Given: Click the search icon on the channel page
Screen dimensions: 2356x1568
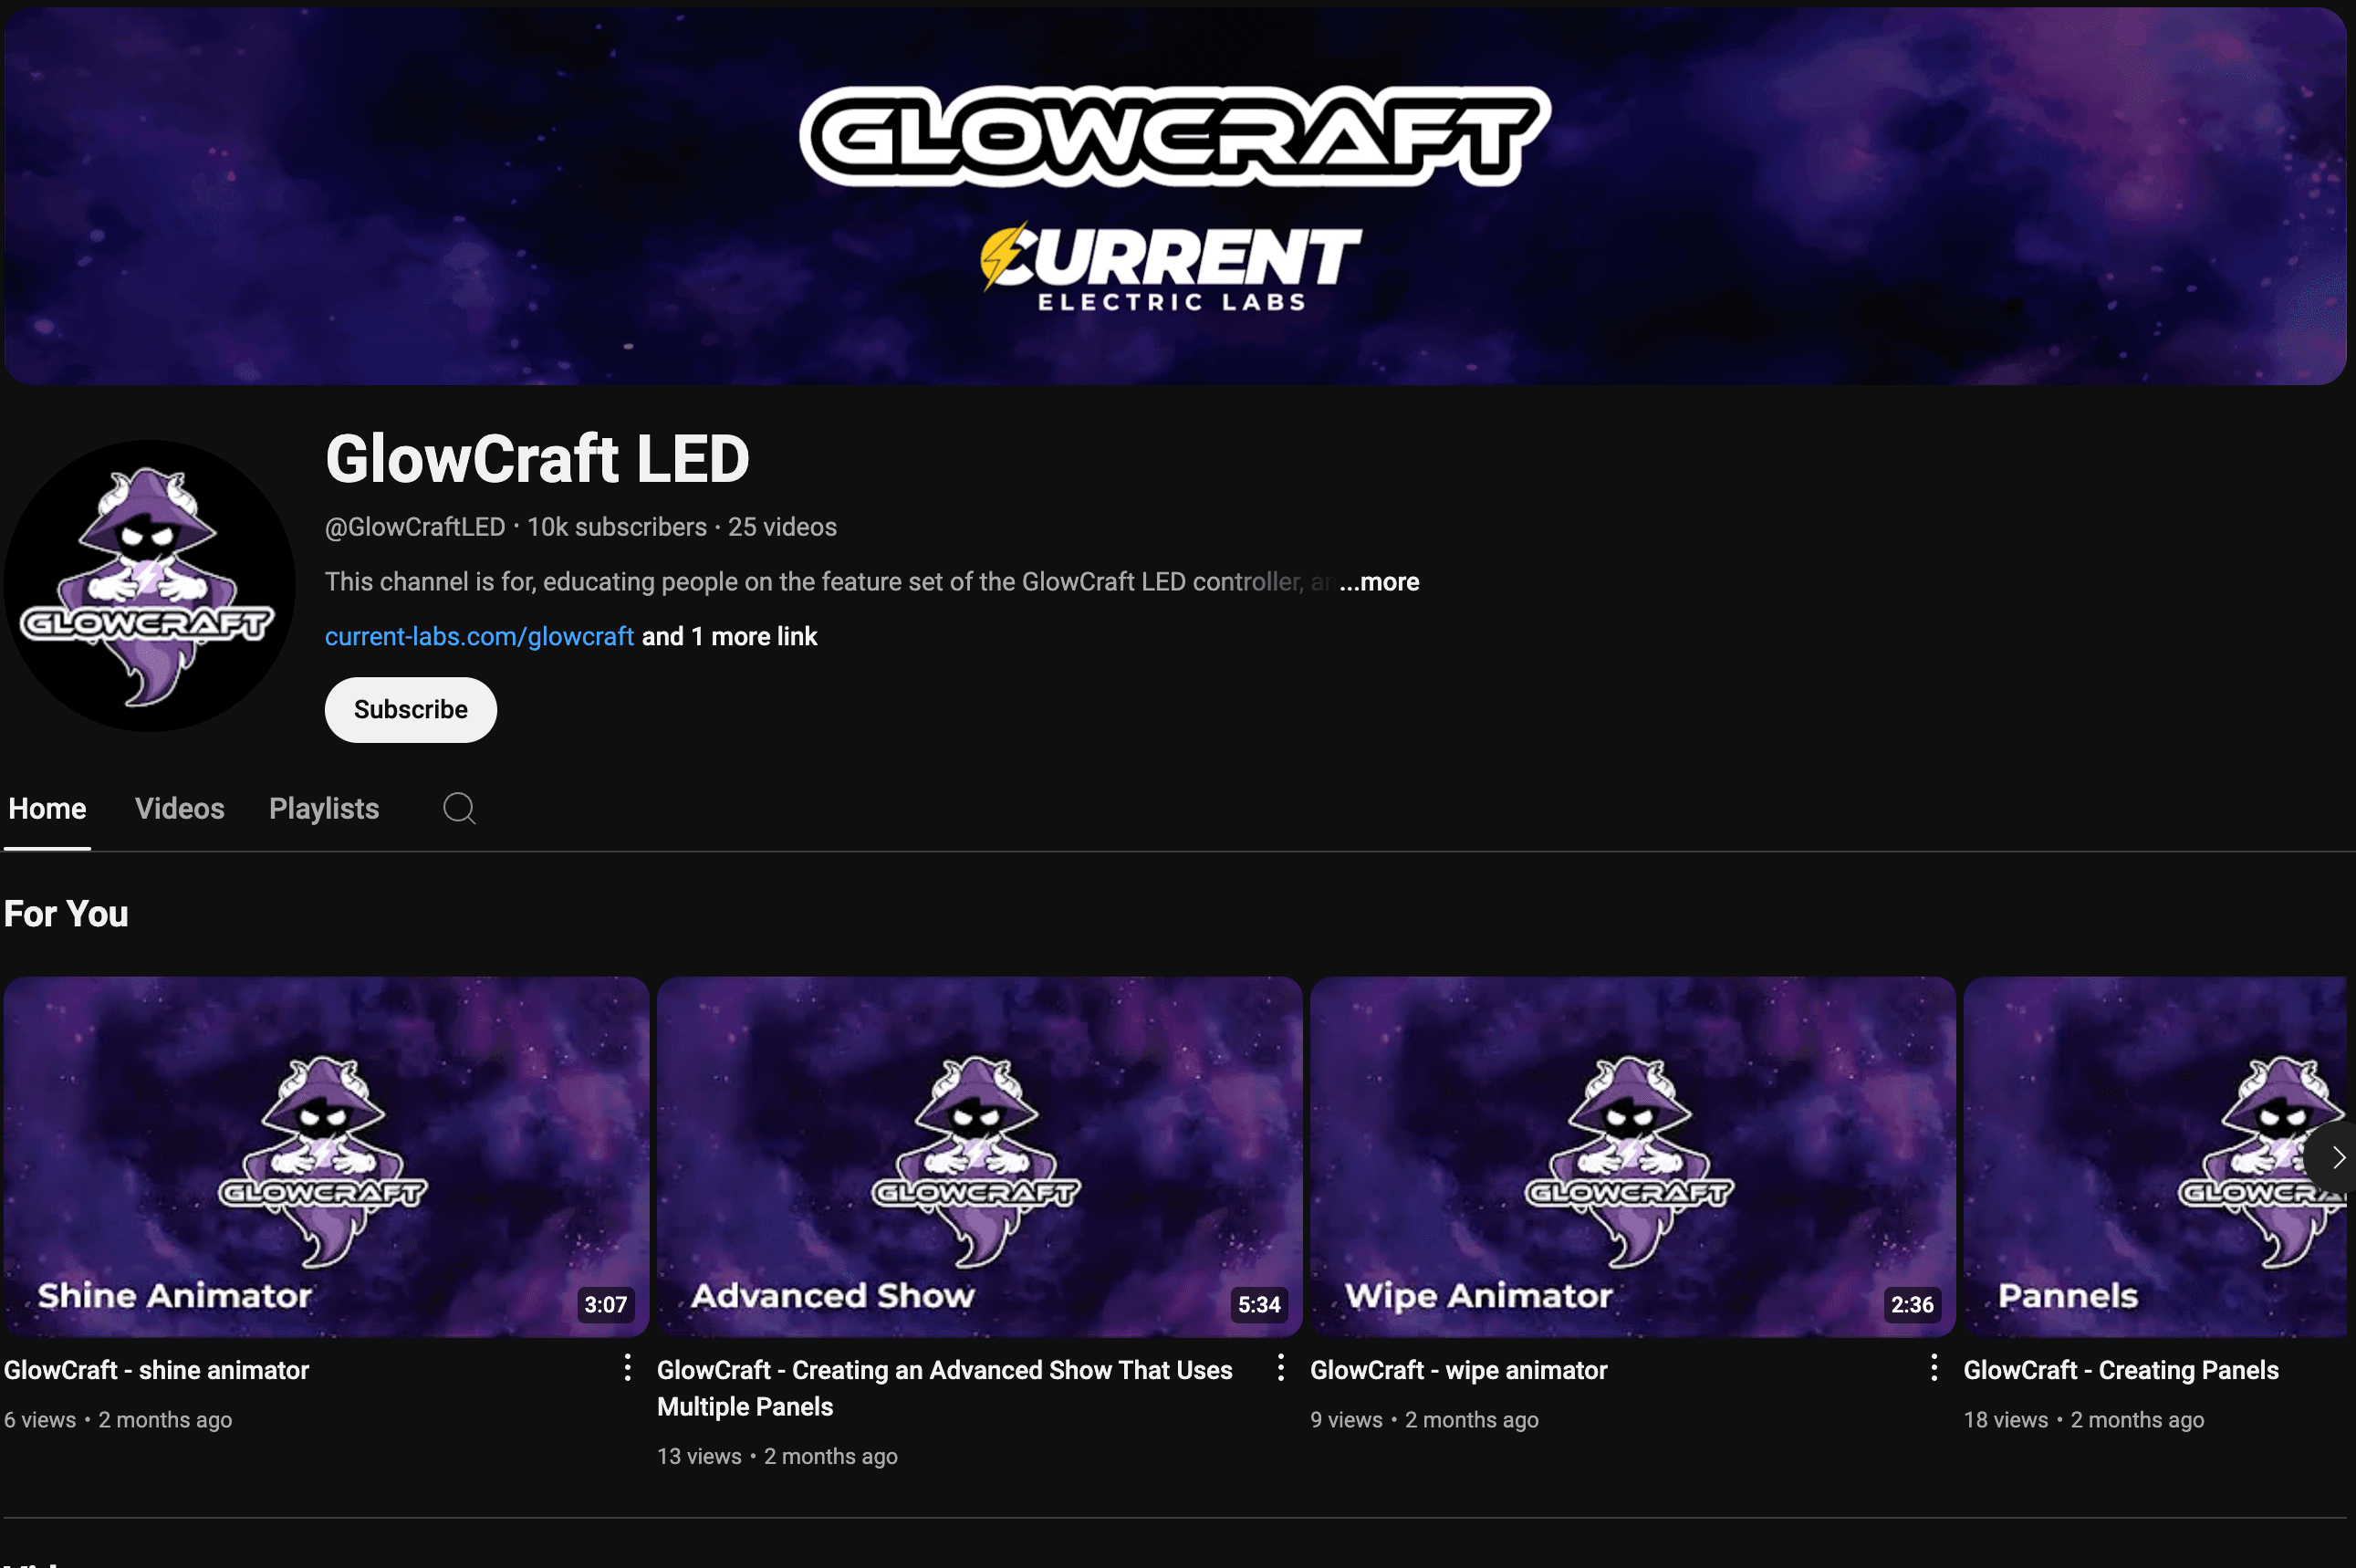Looking at the screenshot, I should coord(458,809).
